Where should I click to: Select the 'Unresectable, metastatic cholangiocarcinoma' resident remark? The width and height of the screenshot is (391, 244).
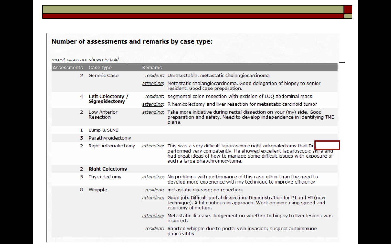click(x=219, y=75)
